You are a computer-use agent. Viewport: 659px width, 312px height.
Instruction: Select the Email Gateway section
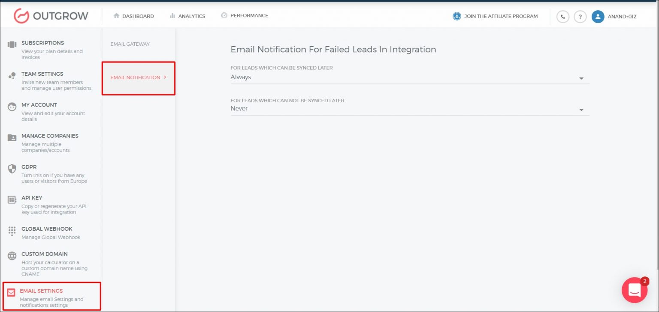[x=130, y=44]
